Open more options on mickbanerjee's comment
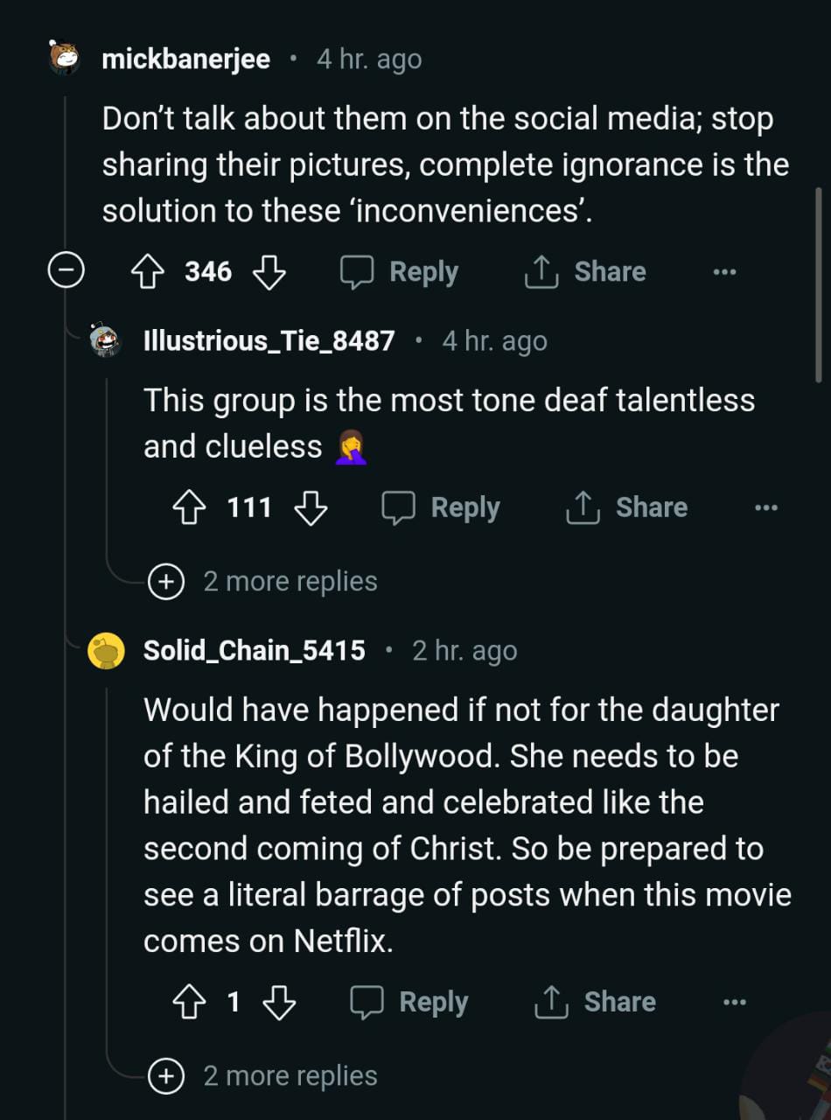This screenshot has width=831, height=1120. tap(724, 272)
